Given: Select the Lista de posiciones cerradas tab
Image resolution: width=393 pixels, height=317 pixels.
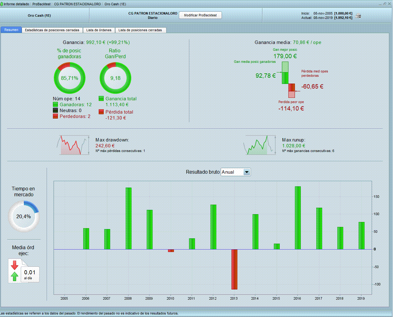Looking at the screenshot, I should [140, 30].
